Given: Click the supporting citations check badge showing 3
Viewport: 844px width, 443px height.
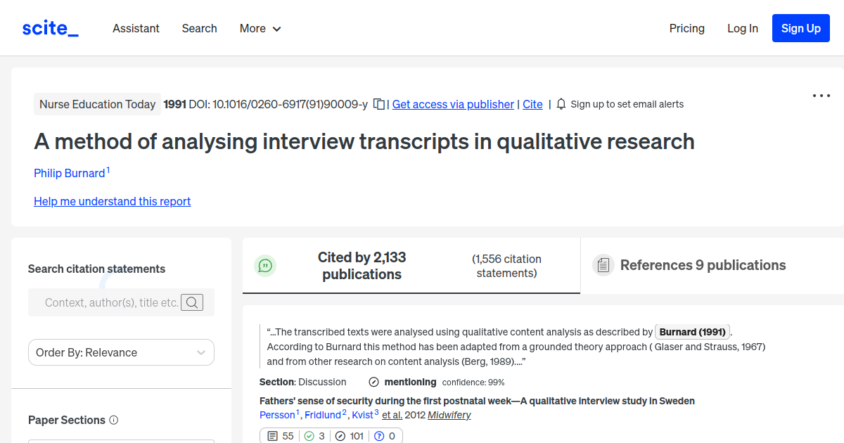Looking at the screenshot, I should point(314,435).
